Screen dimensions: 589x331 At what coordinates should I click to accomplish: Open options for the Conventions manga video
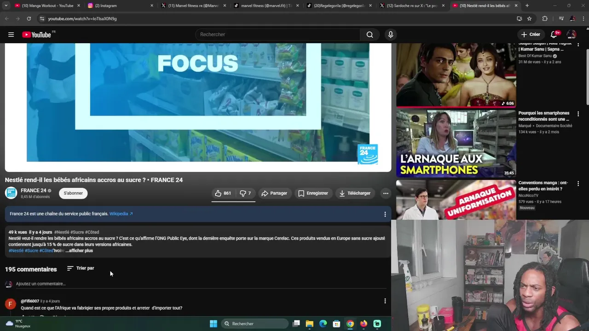pos(578,183)
